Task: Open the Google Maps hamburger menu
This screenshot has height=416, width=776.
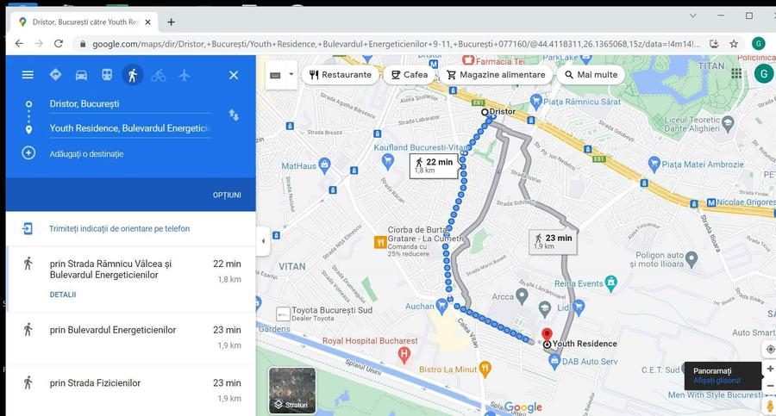Action: (28, 75)
